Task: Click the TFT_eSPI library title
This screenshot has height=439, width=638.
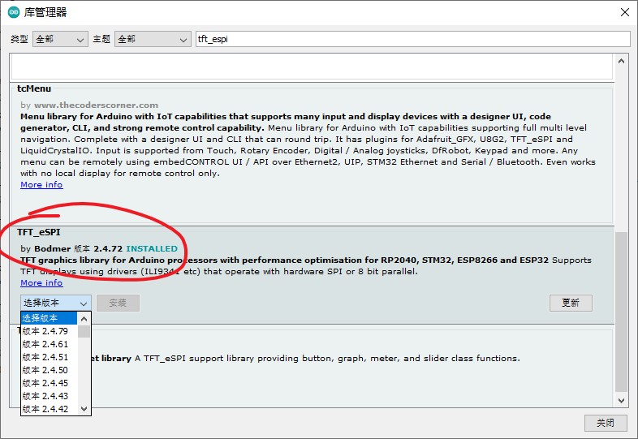Action: (x=39, y=232)
